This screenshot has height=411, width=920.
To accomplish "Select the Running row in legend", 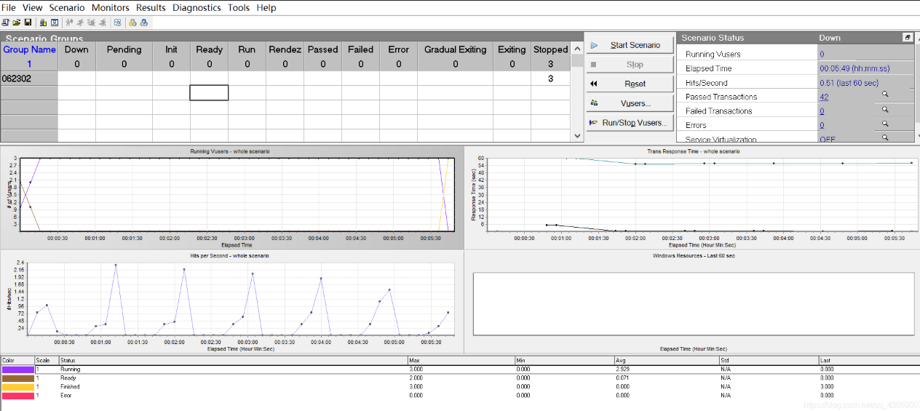I will (460, 370).
